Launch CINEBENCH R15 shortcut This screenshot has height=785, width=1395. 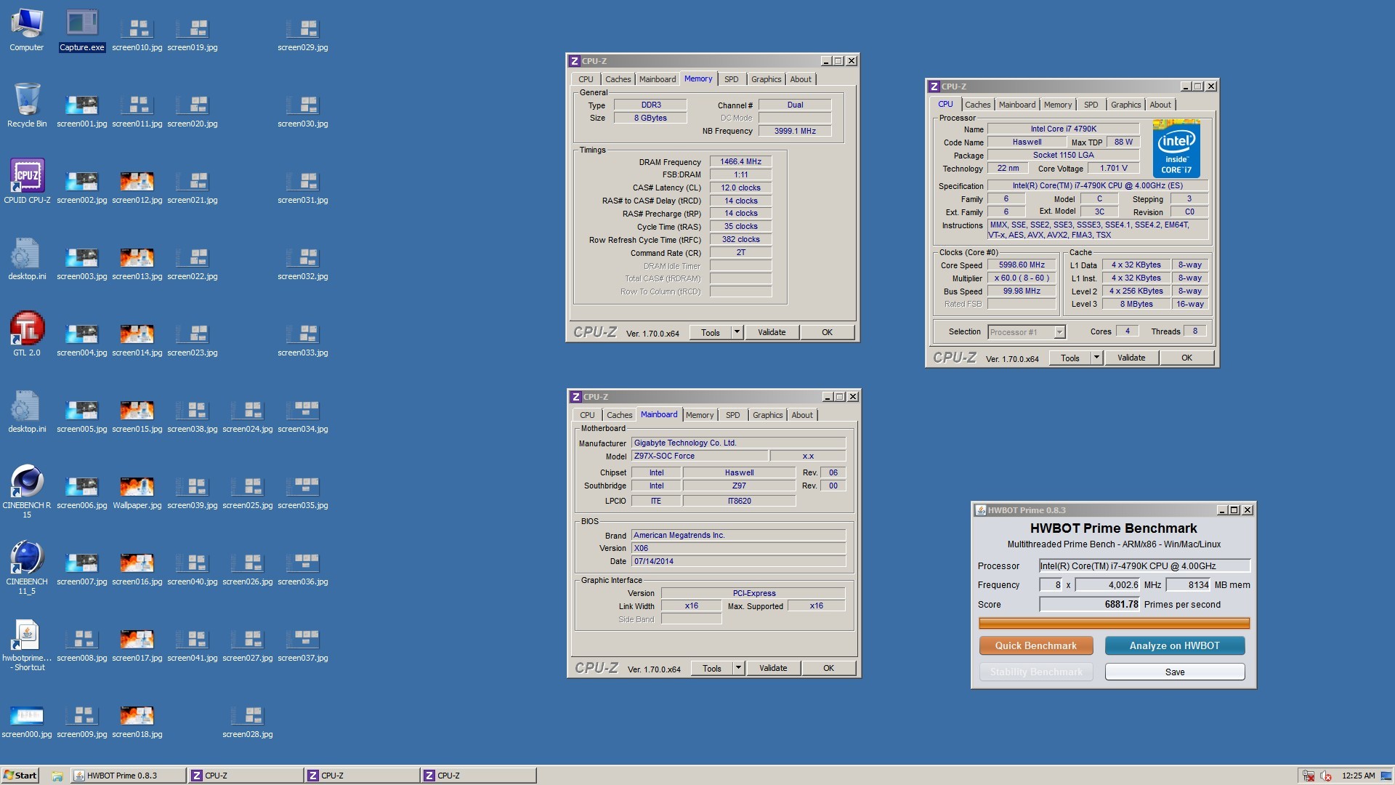pyautogui.click(x=27, y=492)
